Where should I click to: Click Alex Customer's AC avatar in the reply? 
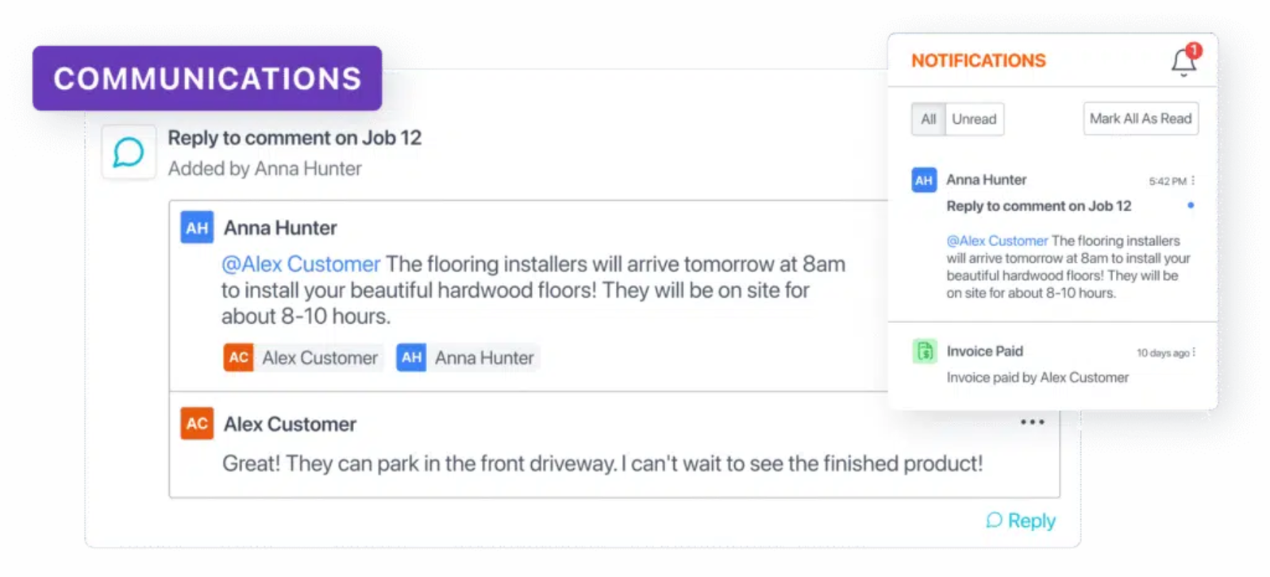pyautogui.click(x=197, y=424)
